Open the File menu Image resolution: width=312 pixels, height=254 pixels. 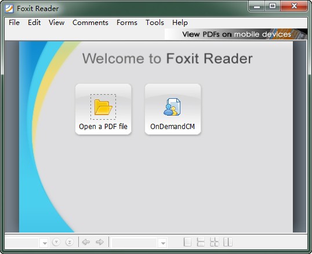pos(14,23)
